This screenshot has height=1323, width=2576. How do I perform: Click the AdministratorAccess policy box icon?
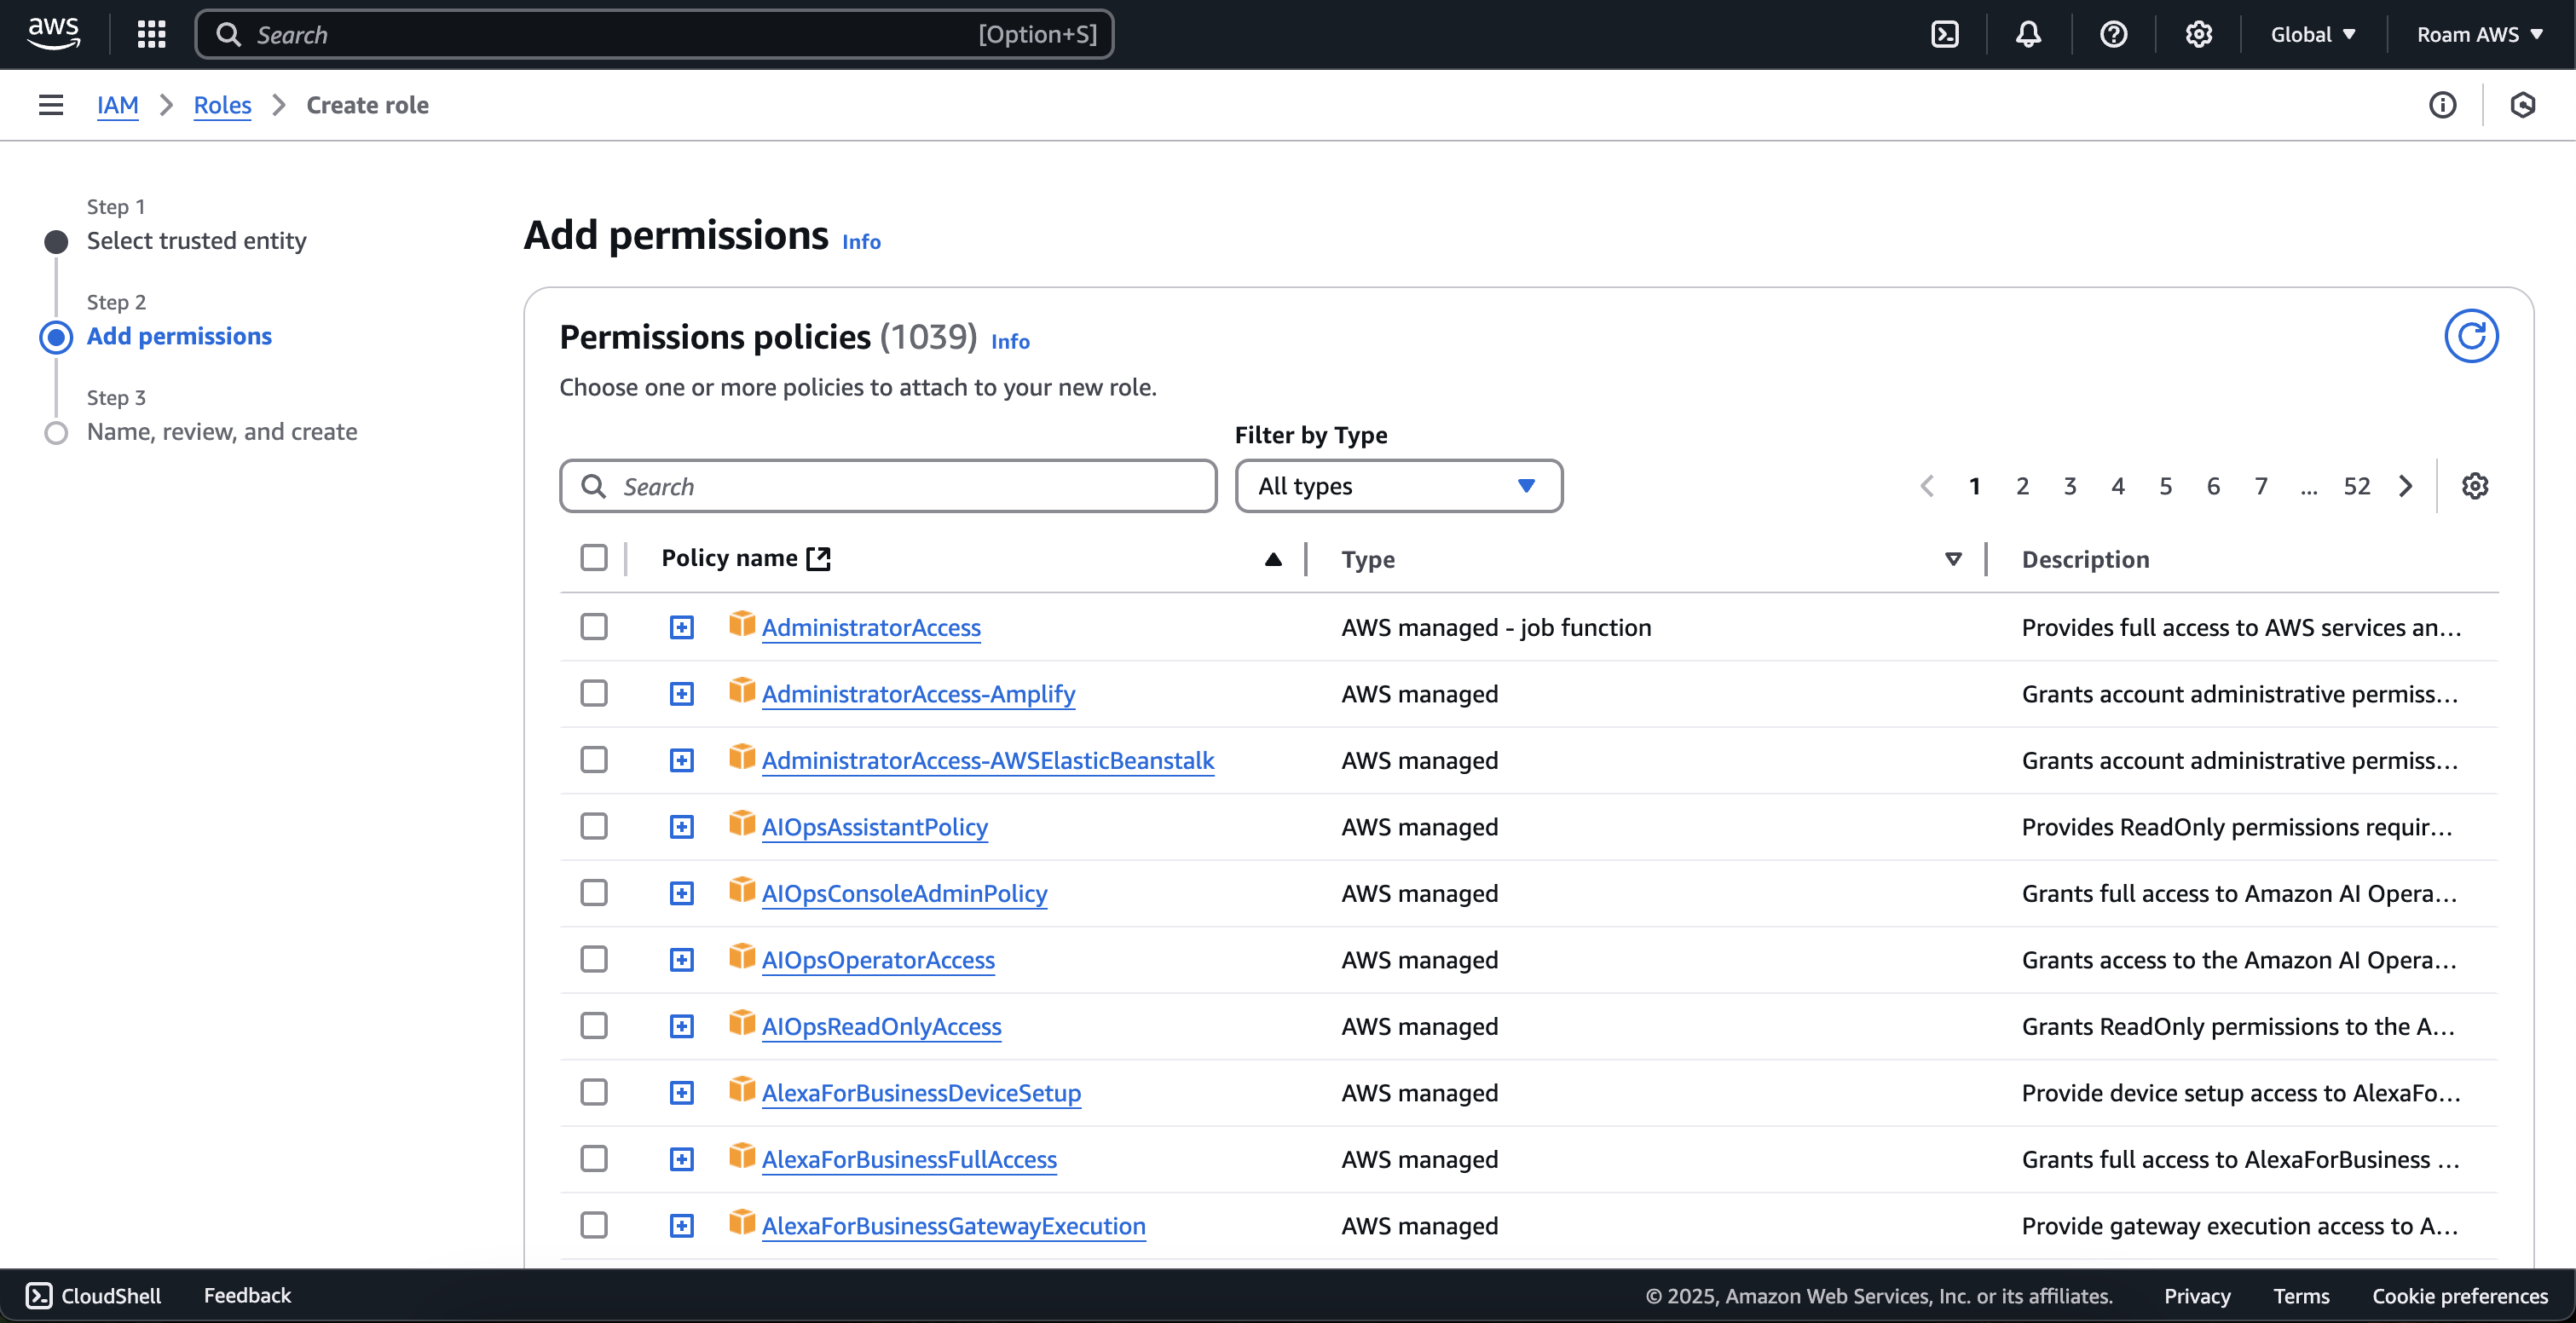pos(741,625)
